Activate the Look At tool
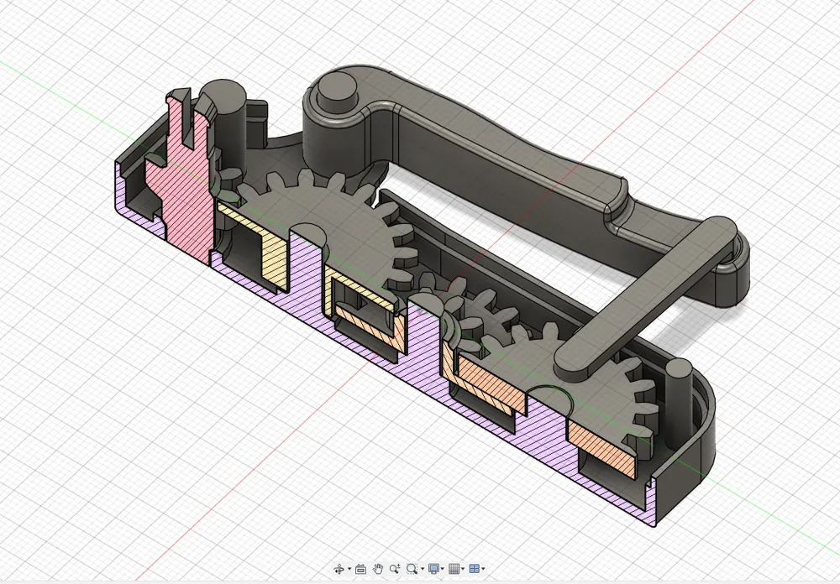Viewport: 840px width, 584px height. coord(360,569)
